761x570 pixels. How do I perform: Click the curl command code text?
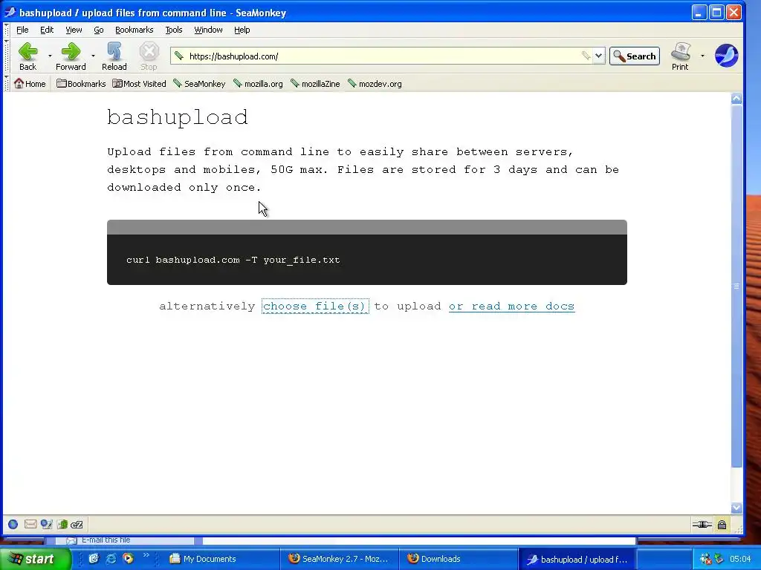click(233, 260)
